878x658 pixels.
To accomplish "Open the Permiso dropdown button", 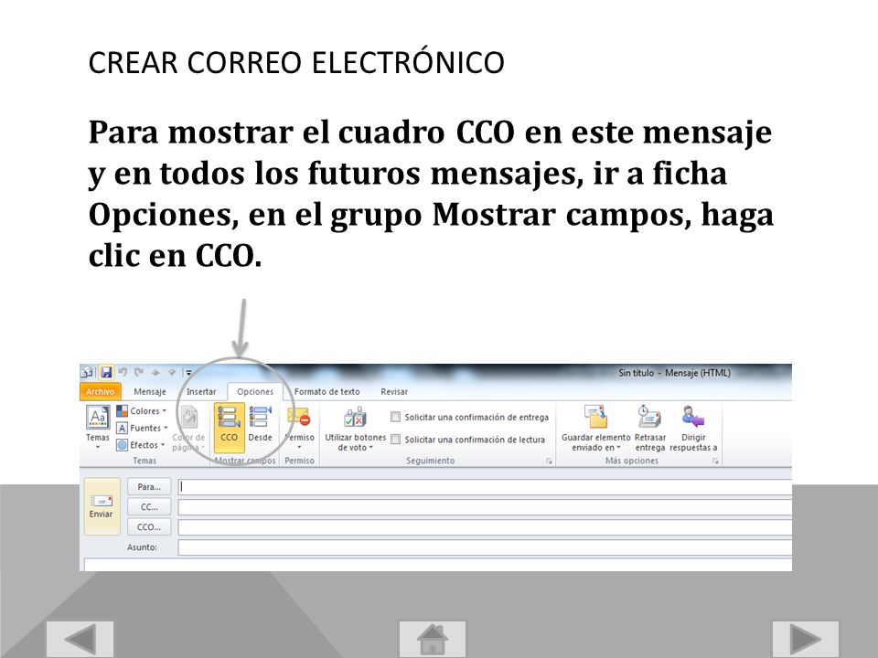I will pyautogui.click(x=299, y=428).
